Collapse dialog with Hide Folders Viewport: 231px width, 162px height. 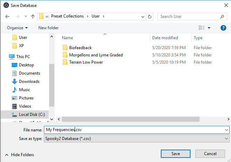pyautogui.click(x=20, y=155)
